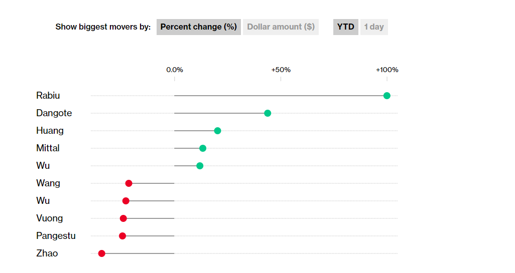Select Percent change (%) toggle
515x273 pixels.
click(199, 27)
